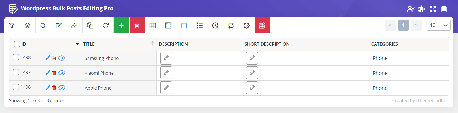The height and width of the screenshot is (113, 458).
Task: Expand the ID column dropdown arrow
Action: 77,44
